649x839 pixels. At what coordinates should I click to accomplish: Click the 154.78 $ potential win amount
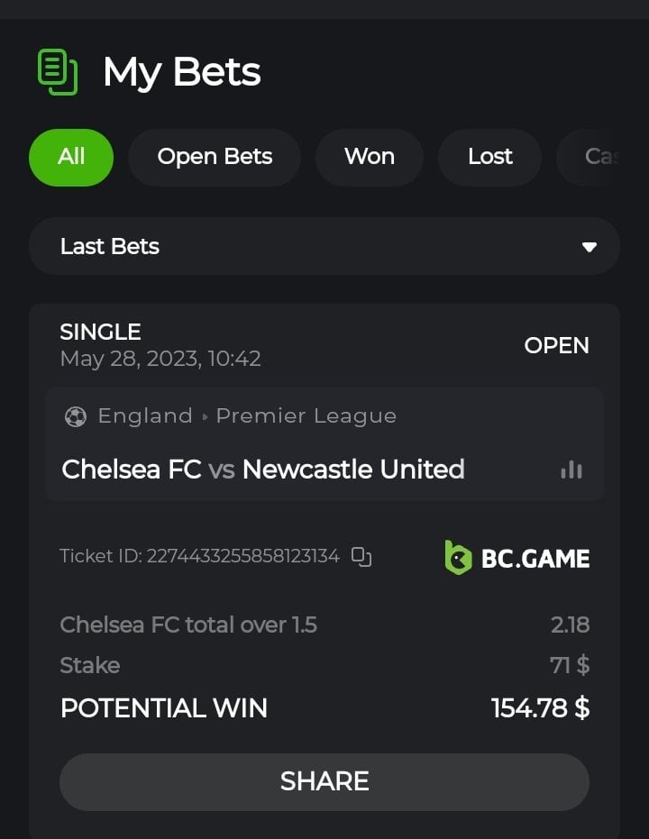pyautogui.click(x=540, y=708)
